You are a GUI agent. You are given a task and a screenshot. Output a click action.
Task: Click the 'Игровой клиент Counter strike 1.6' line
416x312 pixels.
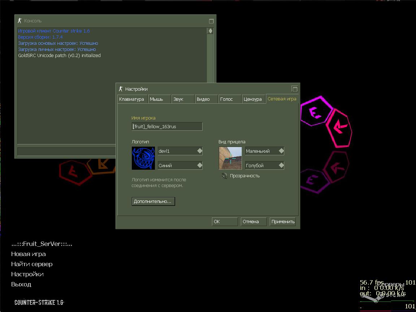pos(54,31)
